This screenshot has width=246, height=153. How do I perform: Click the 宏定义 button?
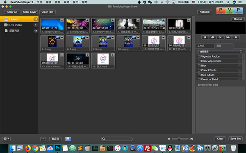[x=55, y=139]
